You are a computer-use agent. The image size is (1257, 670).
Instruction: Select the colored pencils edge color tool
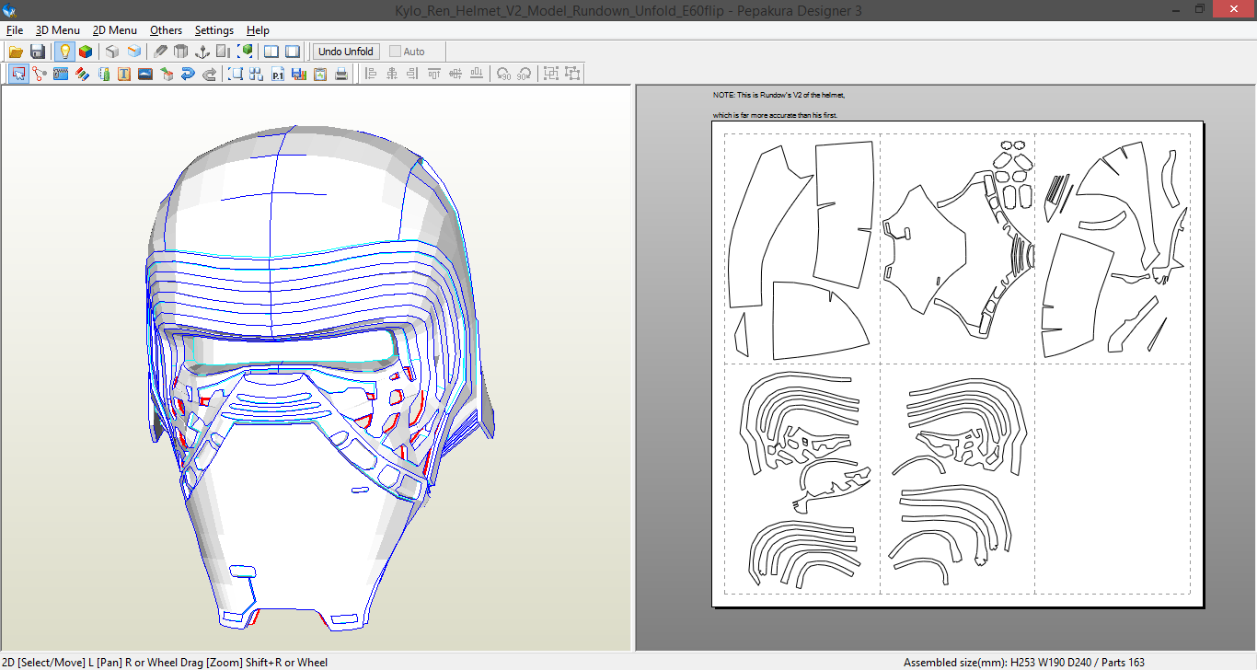click(x=82, y=74)
